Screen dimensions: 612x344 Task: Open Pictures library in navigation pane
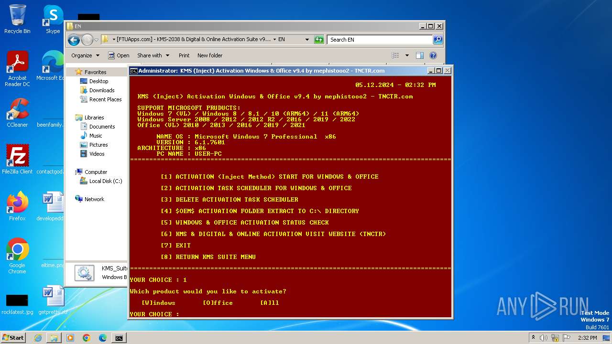tap(98, 145)
